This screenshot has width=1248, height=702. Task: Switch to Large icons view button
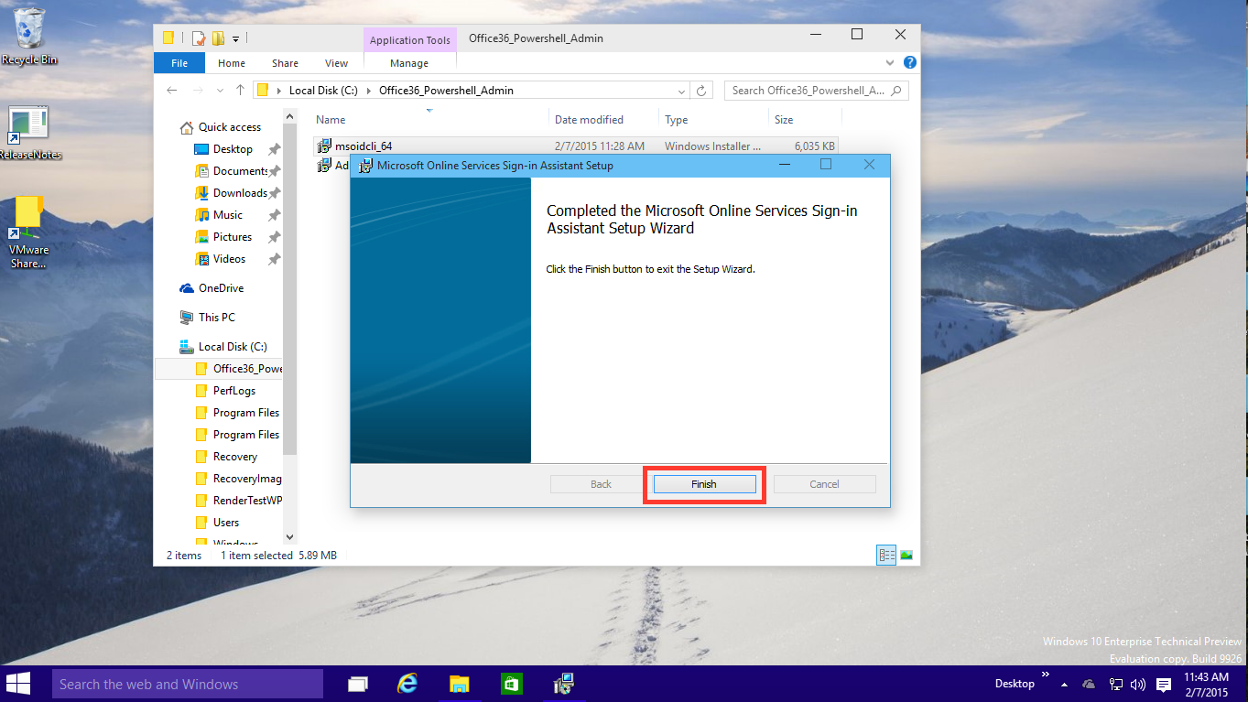906,555
